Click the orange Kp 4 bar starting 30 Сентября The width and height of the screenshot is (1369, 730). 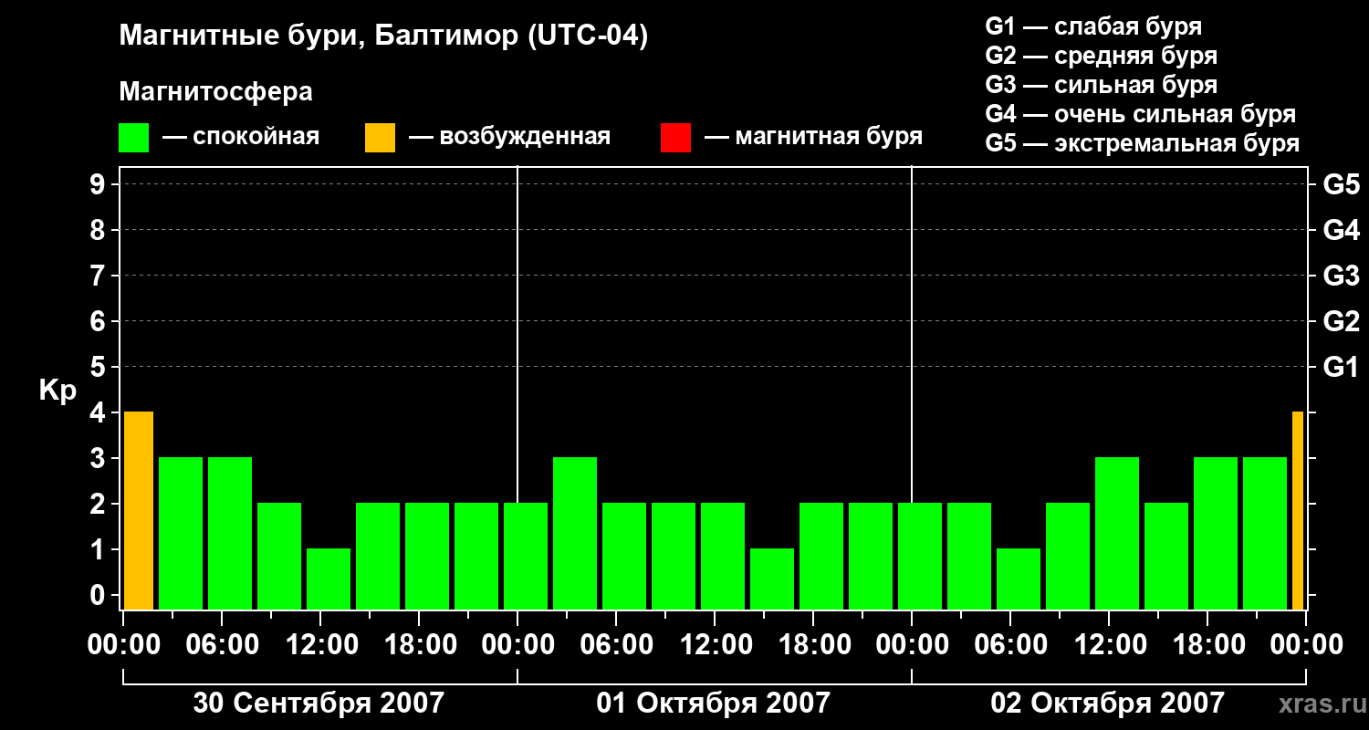click(139, 510)
